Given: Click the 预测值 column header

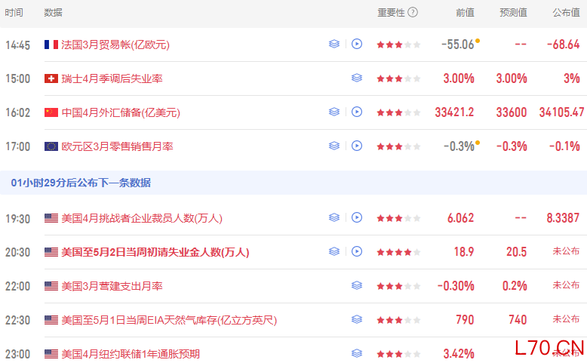Looking at the screenshot, I should [513, 13].
